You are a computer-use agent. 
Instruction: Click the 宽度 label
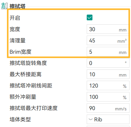pyautogui.click(x=15, y=29)
